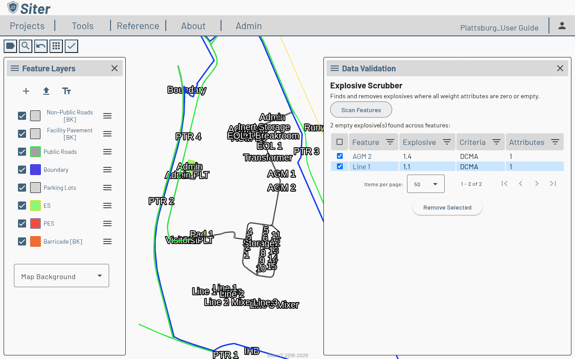The height and width of the screenshot is (359, 575).
Task: Toggle select-all checkbox in table header
Action: 340,142
